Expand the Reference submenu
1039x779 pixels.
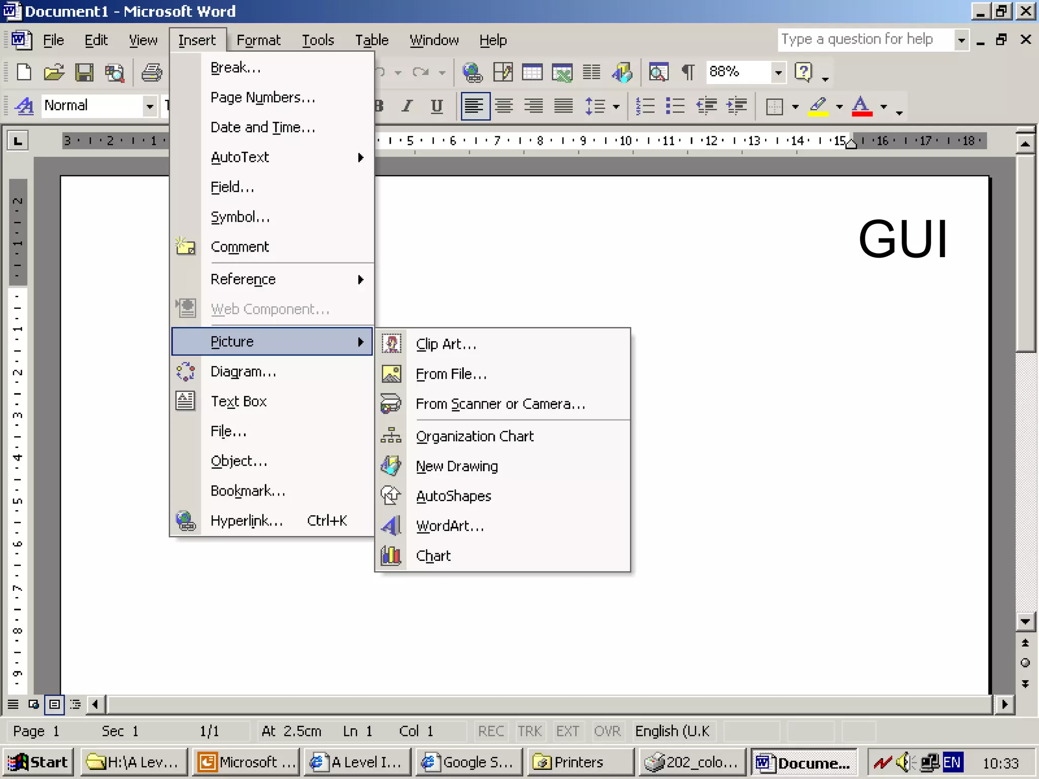272,279
